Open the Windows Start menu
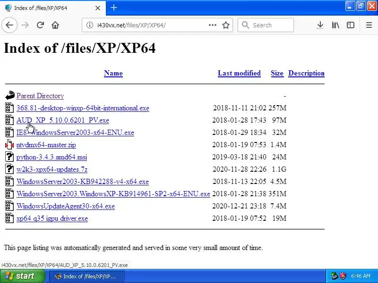The image size is (378, 283). [x=22, y=276]
